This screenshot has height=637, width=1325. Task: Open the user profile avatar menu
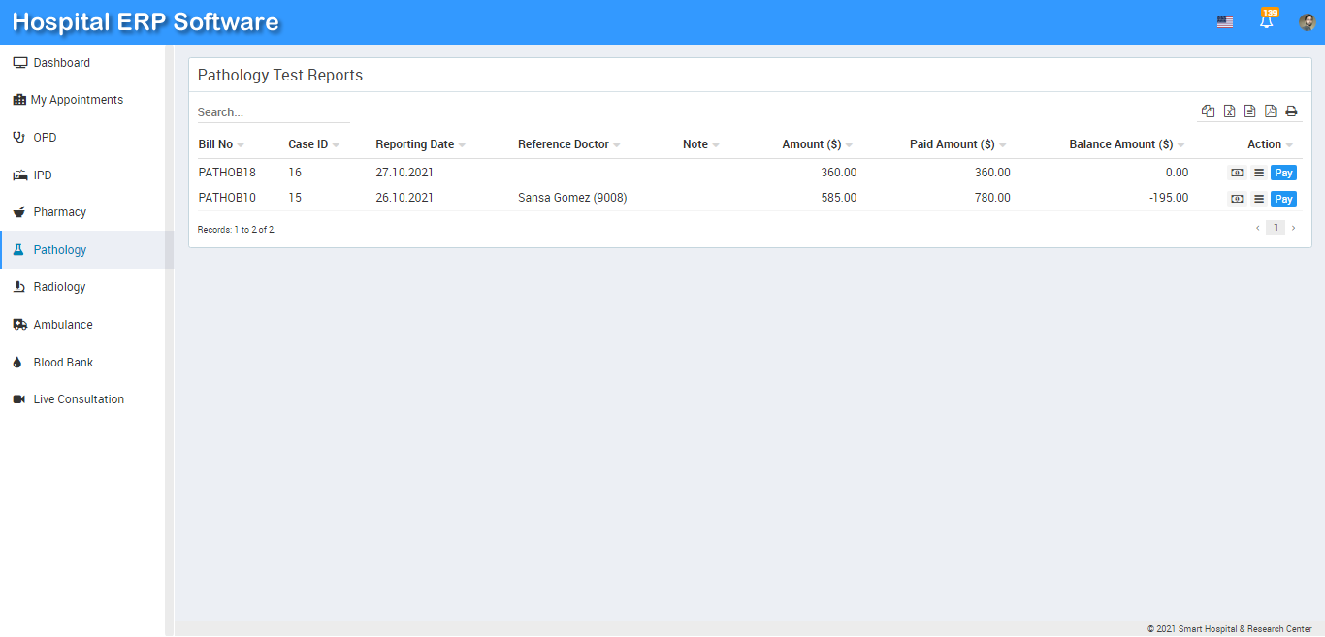1307,22
